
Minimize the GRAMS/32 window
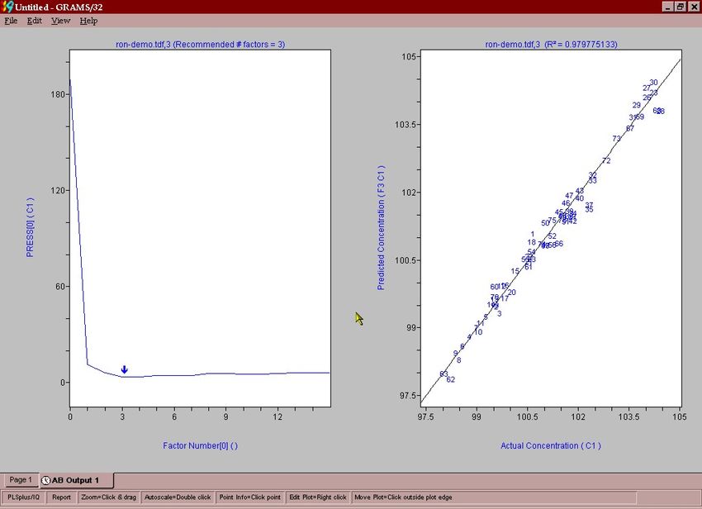point(667,7)
